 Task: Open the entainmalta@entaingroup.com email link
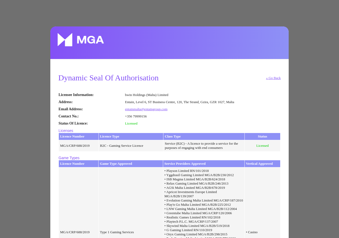(x=146, y=109)
